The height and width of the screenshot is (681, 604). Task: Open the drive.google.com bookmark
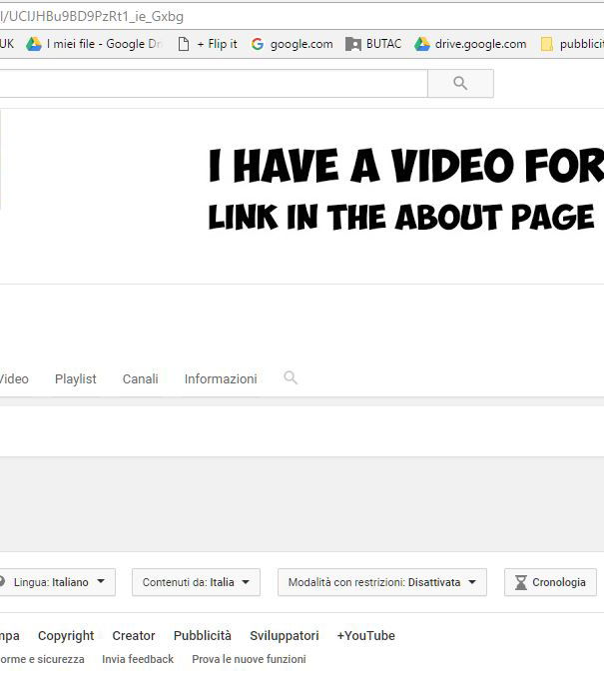click(470, 44)
